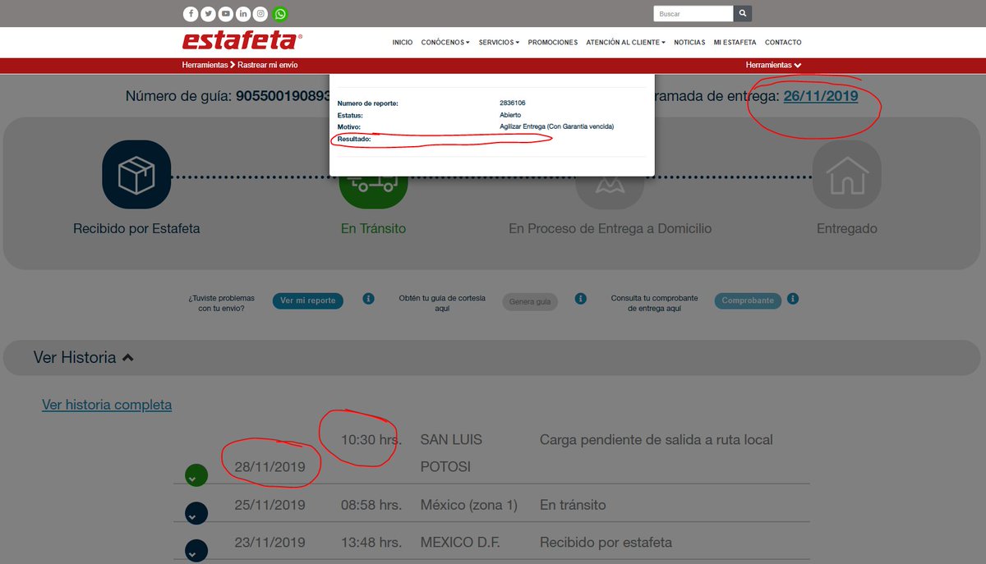Click the Recibido por Estafeta box icon
This screenshot has width=986, height=564.
[136, 174]
